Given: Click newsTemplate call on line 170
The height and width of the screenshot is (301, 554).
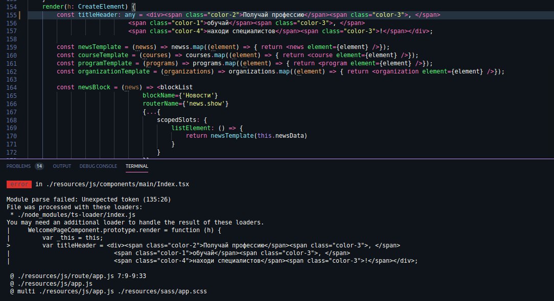Looking at the screenshot, I should pos(232,136).
